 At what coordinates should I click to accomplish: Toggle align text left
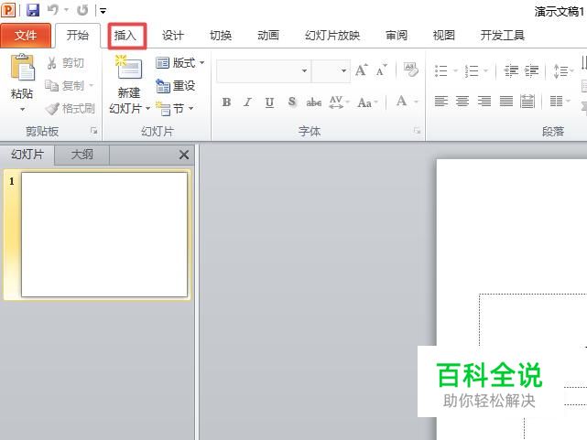pyautogui.click(x=441, y=101)
